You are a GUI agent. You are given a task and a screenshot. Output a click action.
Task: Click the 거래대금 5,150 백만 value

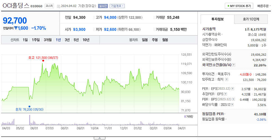178,30
